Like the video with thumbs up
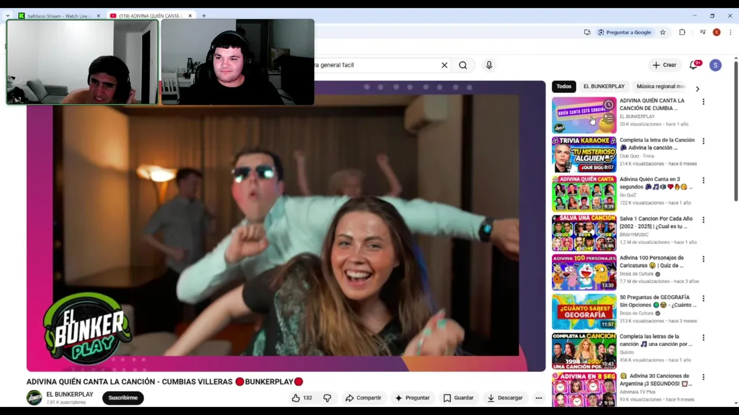739x415 pixels. (302, 398)
